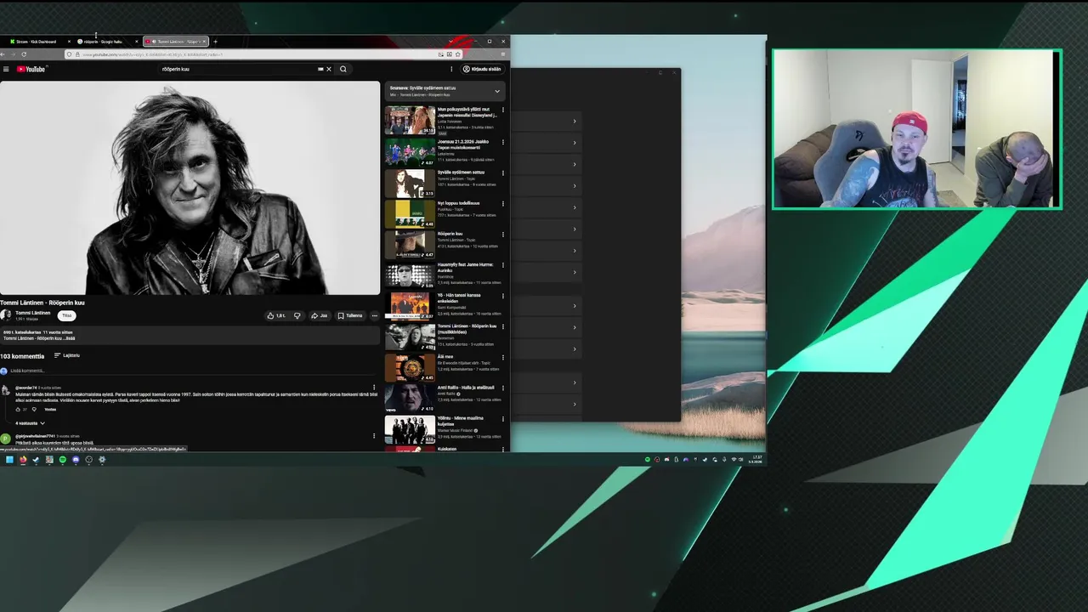Click the rööperin kuu search field
This screenshot has height=612, width=1088.
click(x=238, y=69)
